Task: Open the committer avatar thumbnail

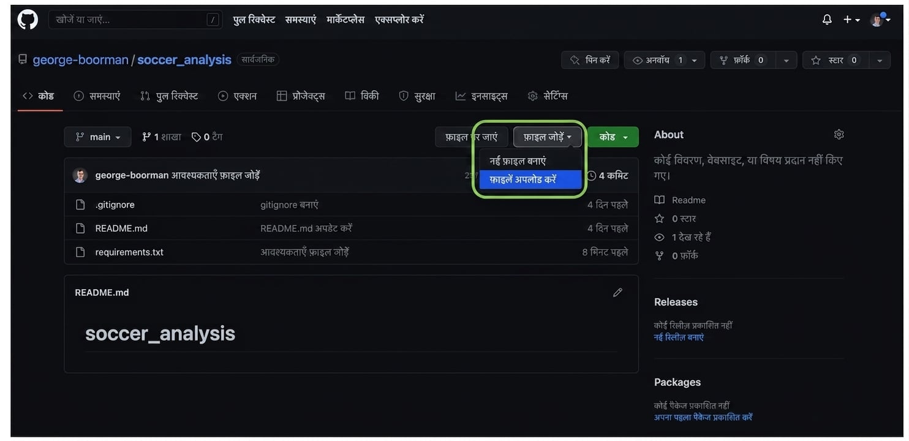Action: 80,175
